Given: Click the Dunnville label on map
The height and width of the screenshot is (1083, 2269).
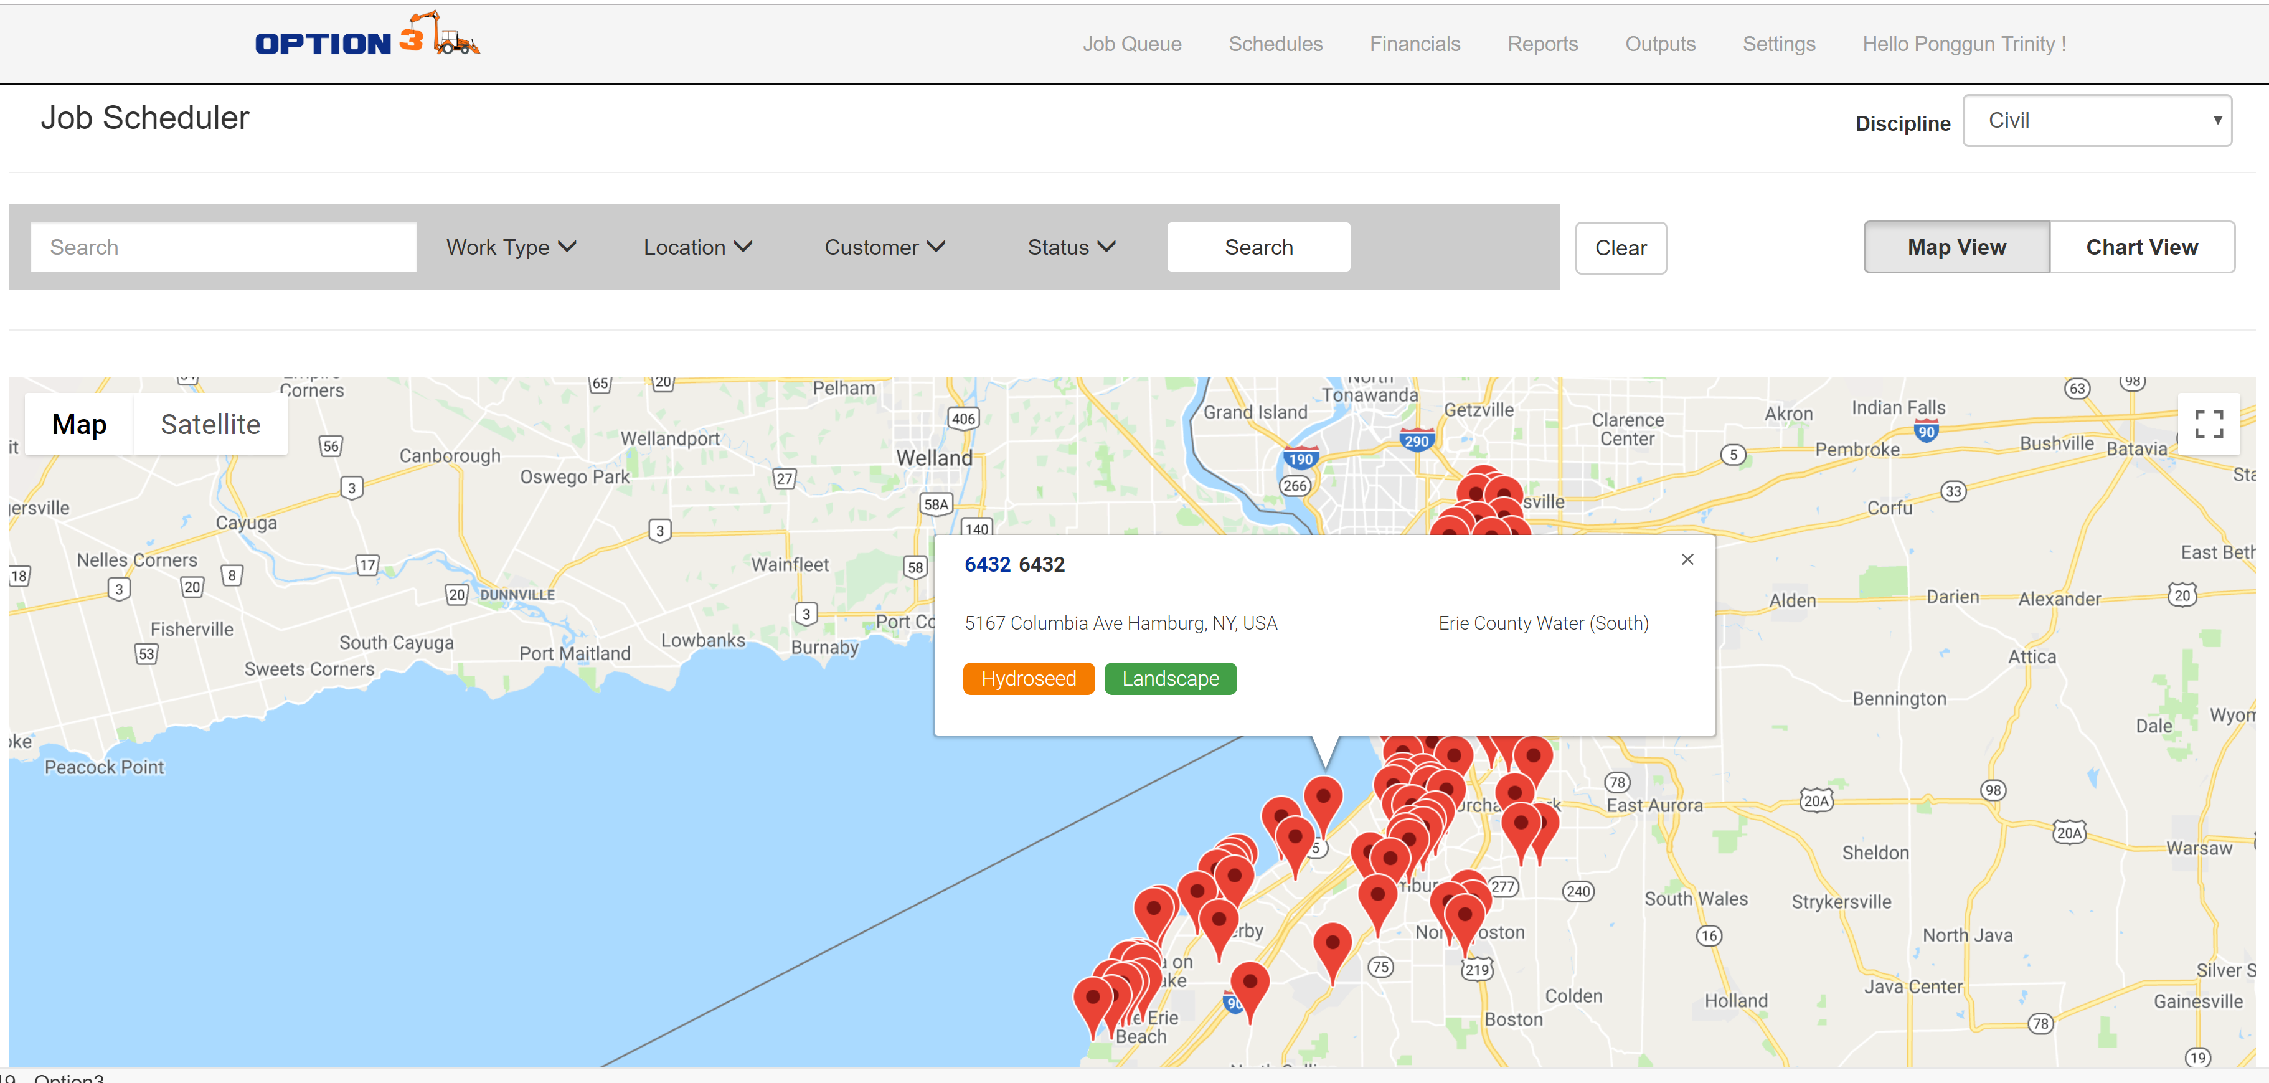Looking at the screenshot, I should pyautogui.click(x=517, y=596).
